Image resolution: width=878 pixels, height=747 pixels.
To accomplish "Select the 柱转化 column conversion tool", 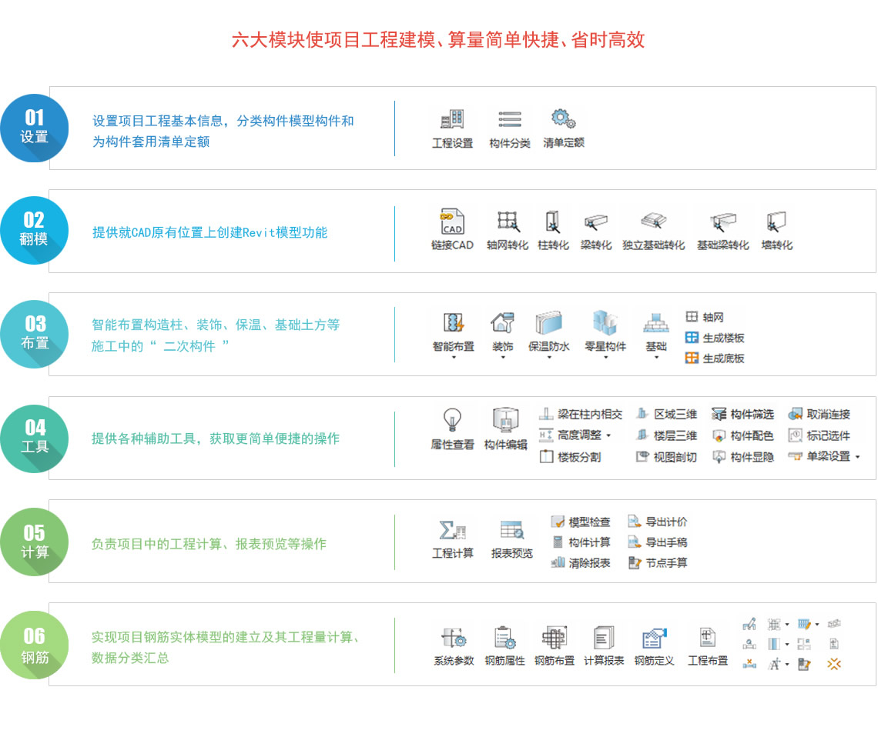I will [x=553, y=230].
